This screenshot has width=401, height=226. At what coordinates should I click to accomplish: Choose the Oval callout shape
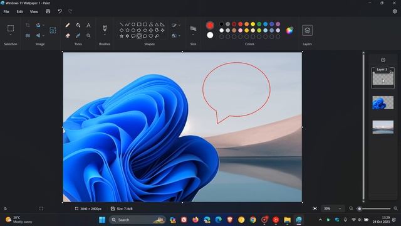click(x=139, y=36)
